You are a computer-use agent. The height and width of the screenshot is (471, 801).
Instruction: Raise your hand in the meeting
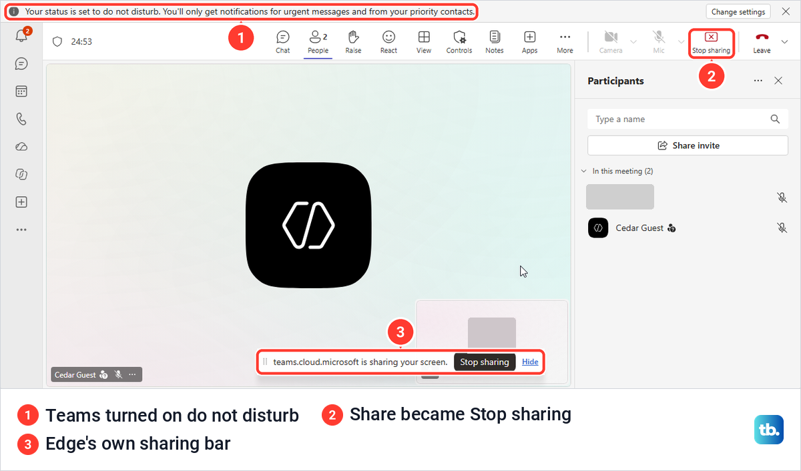click(353, 42)
